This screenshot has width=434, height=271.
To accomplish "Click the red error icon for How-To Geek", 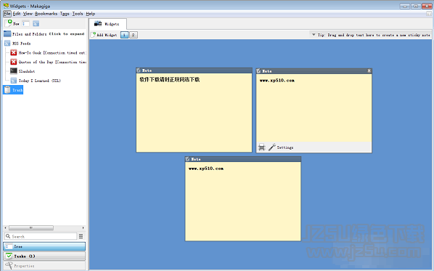I will pos(14,52).
